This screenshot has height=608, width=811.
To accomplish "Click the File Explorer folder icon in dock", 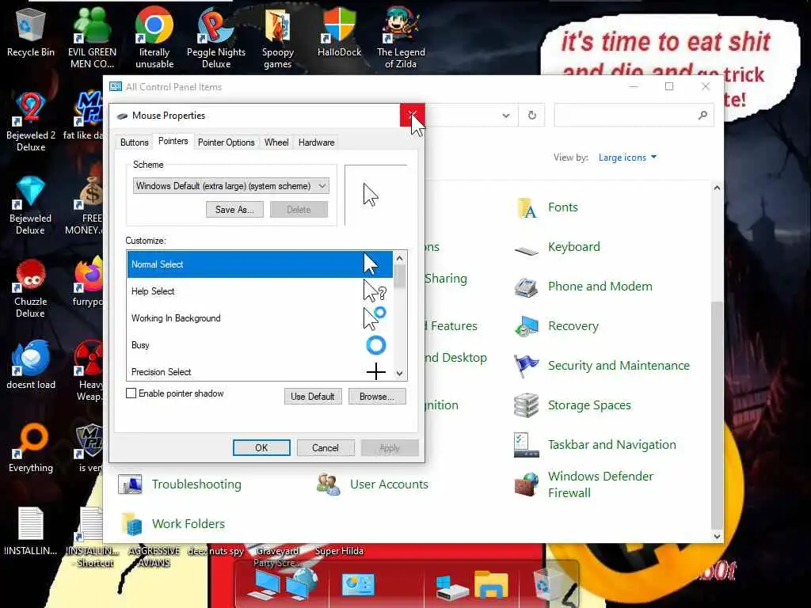I will pyautogui.click(x=491, y=584).
